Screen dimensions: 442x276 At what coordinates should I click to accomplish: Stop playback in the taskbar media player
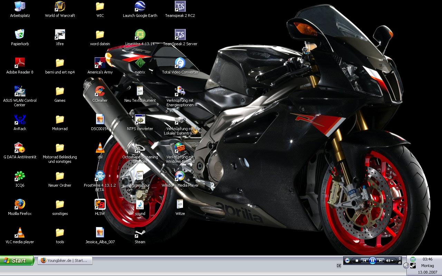(x=357, y=260)
